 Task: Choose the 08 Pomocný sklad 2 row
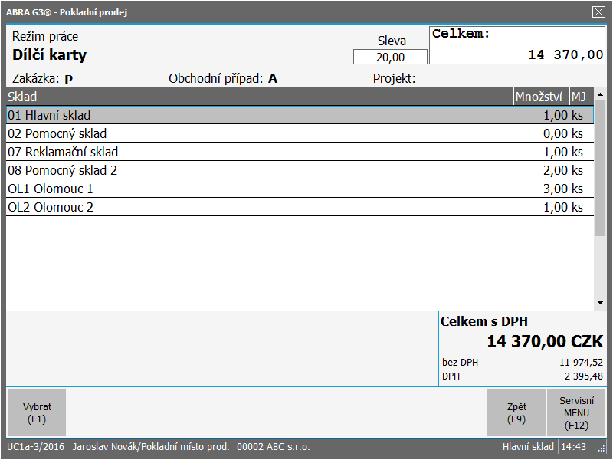coord(299,170)
